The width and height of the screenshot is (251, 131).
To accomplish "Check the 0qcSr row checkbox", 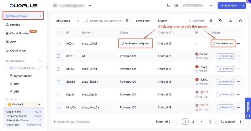I will click(58, 95).
